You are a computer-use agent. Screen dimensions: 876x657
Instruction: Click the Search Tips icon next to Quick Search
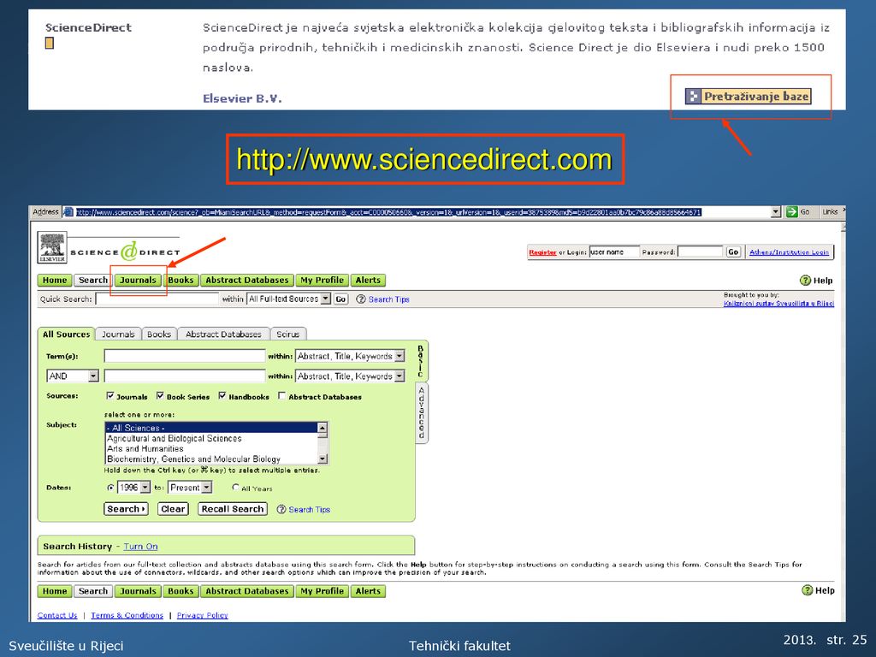coord(361,299)
